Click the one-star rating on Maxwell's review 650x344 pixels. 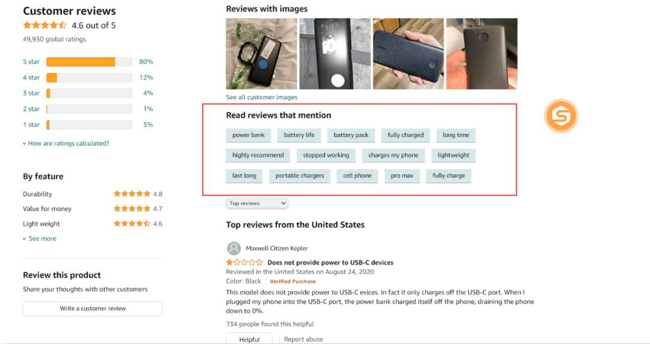(x=244, y=263)
